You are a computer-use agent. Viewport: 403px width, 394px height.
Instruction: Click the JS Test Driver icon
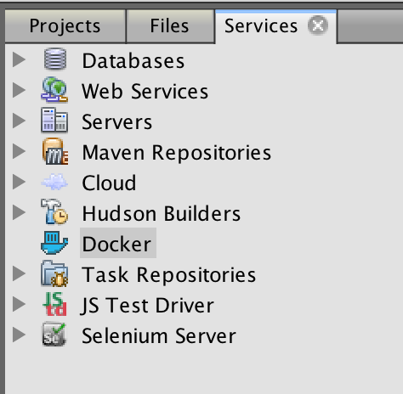[x=54, y=304]
